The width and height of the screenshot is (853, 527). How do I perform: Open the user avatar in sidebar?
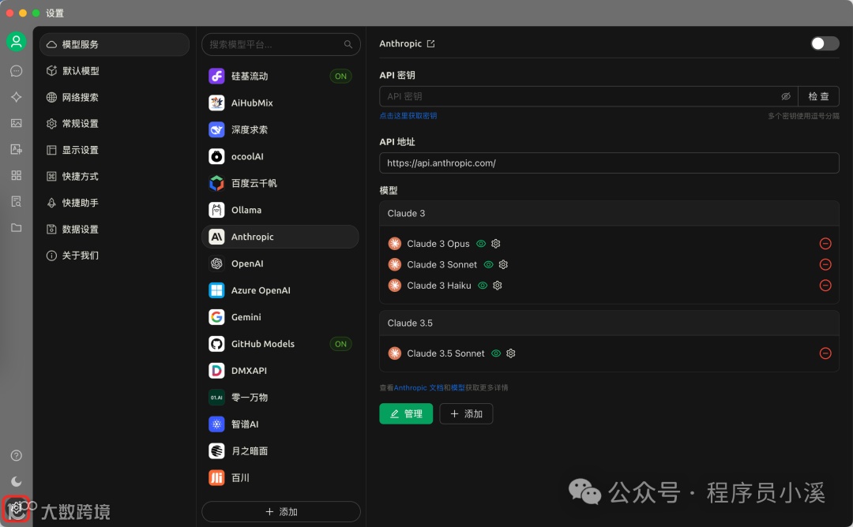point(17,41)
